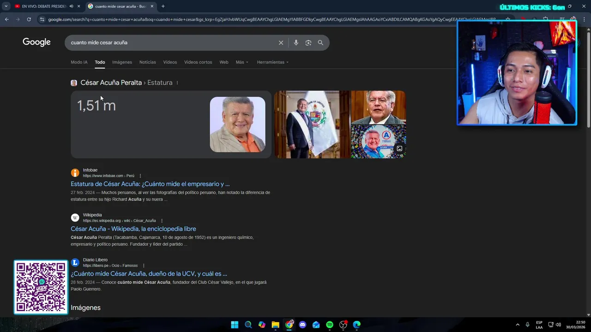Screen dimensions: 591x332
Task: Open search by image (Lens) icon
Action: click(x=308, y=42)
